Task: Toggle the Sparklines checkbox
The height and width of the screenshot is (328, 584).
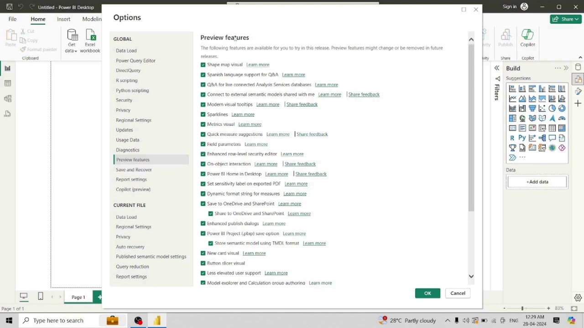Action: [203, 114]
